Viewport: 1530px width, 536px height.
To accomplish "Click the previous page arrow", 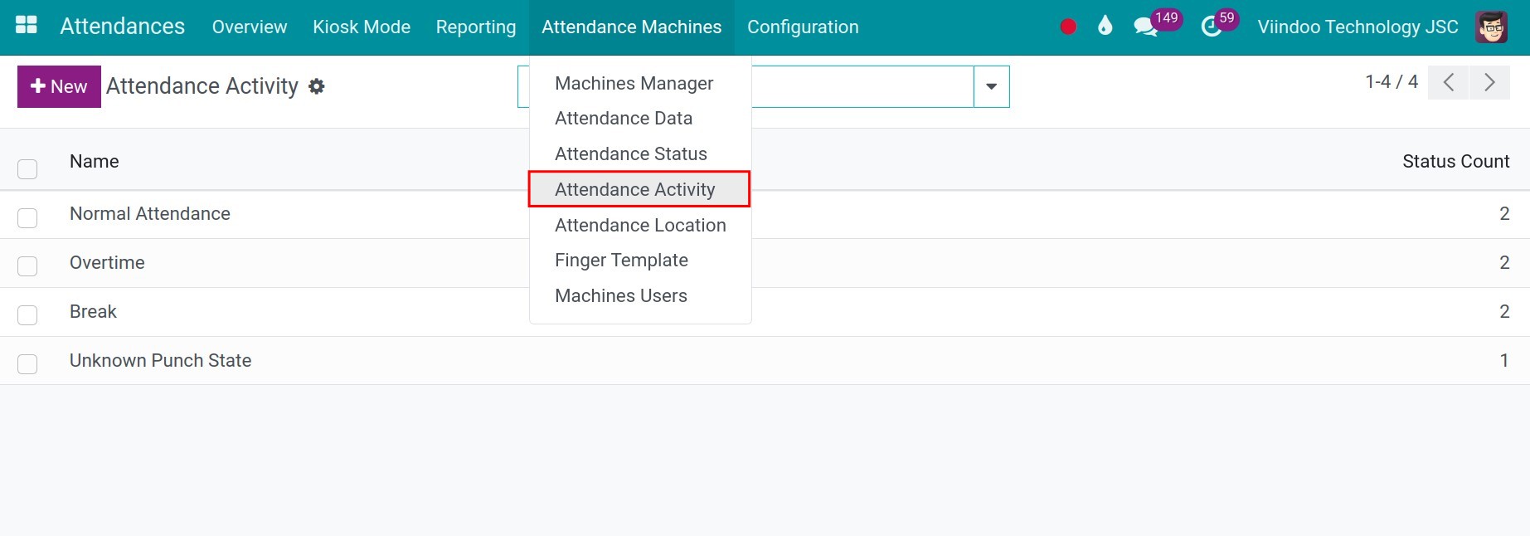I will (1448, 82).
